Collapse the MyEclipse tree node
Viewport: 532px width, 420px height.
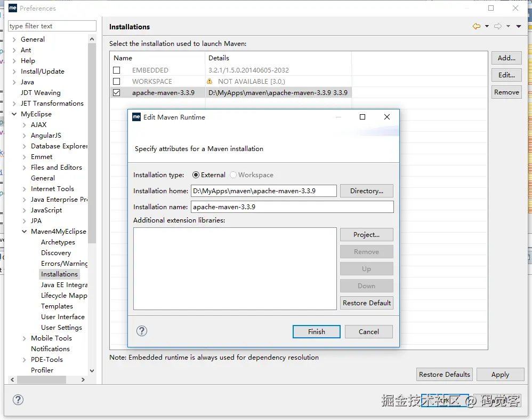[14, 114]
